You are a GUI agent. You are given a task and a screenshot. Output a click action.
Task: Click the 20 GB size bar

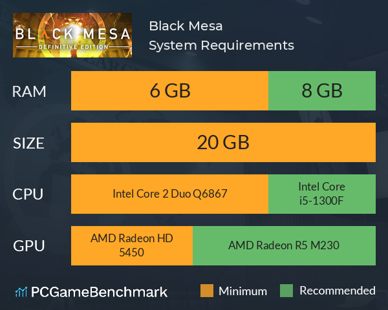tap(223, 142)
